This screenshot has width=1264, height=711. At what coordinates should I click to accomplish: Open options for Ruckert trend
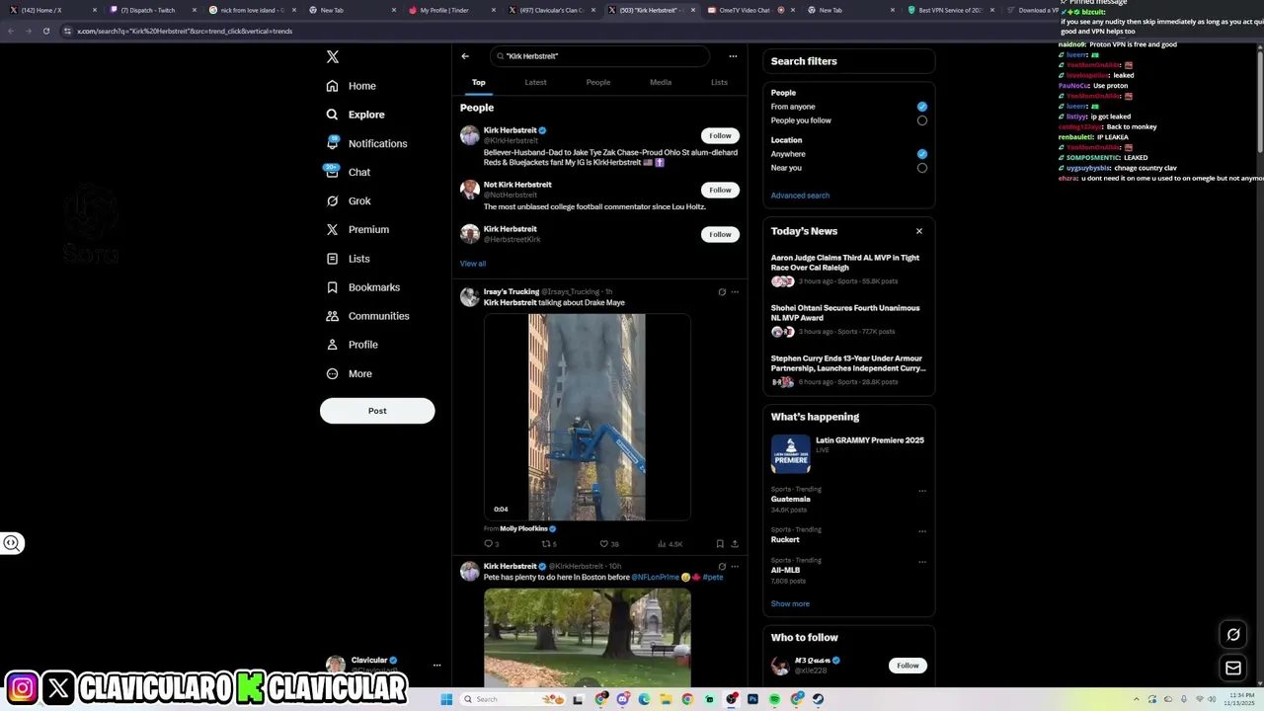click(922, 531)
